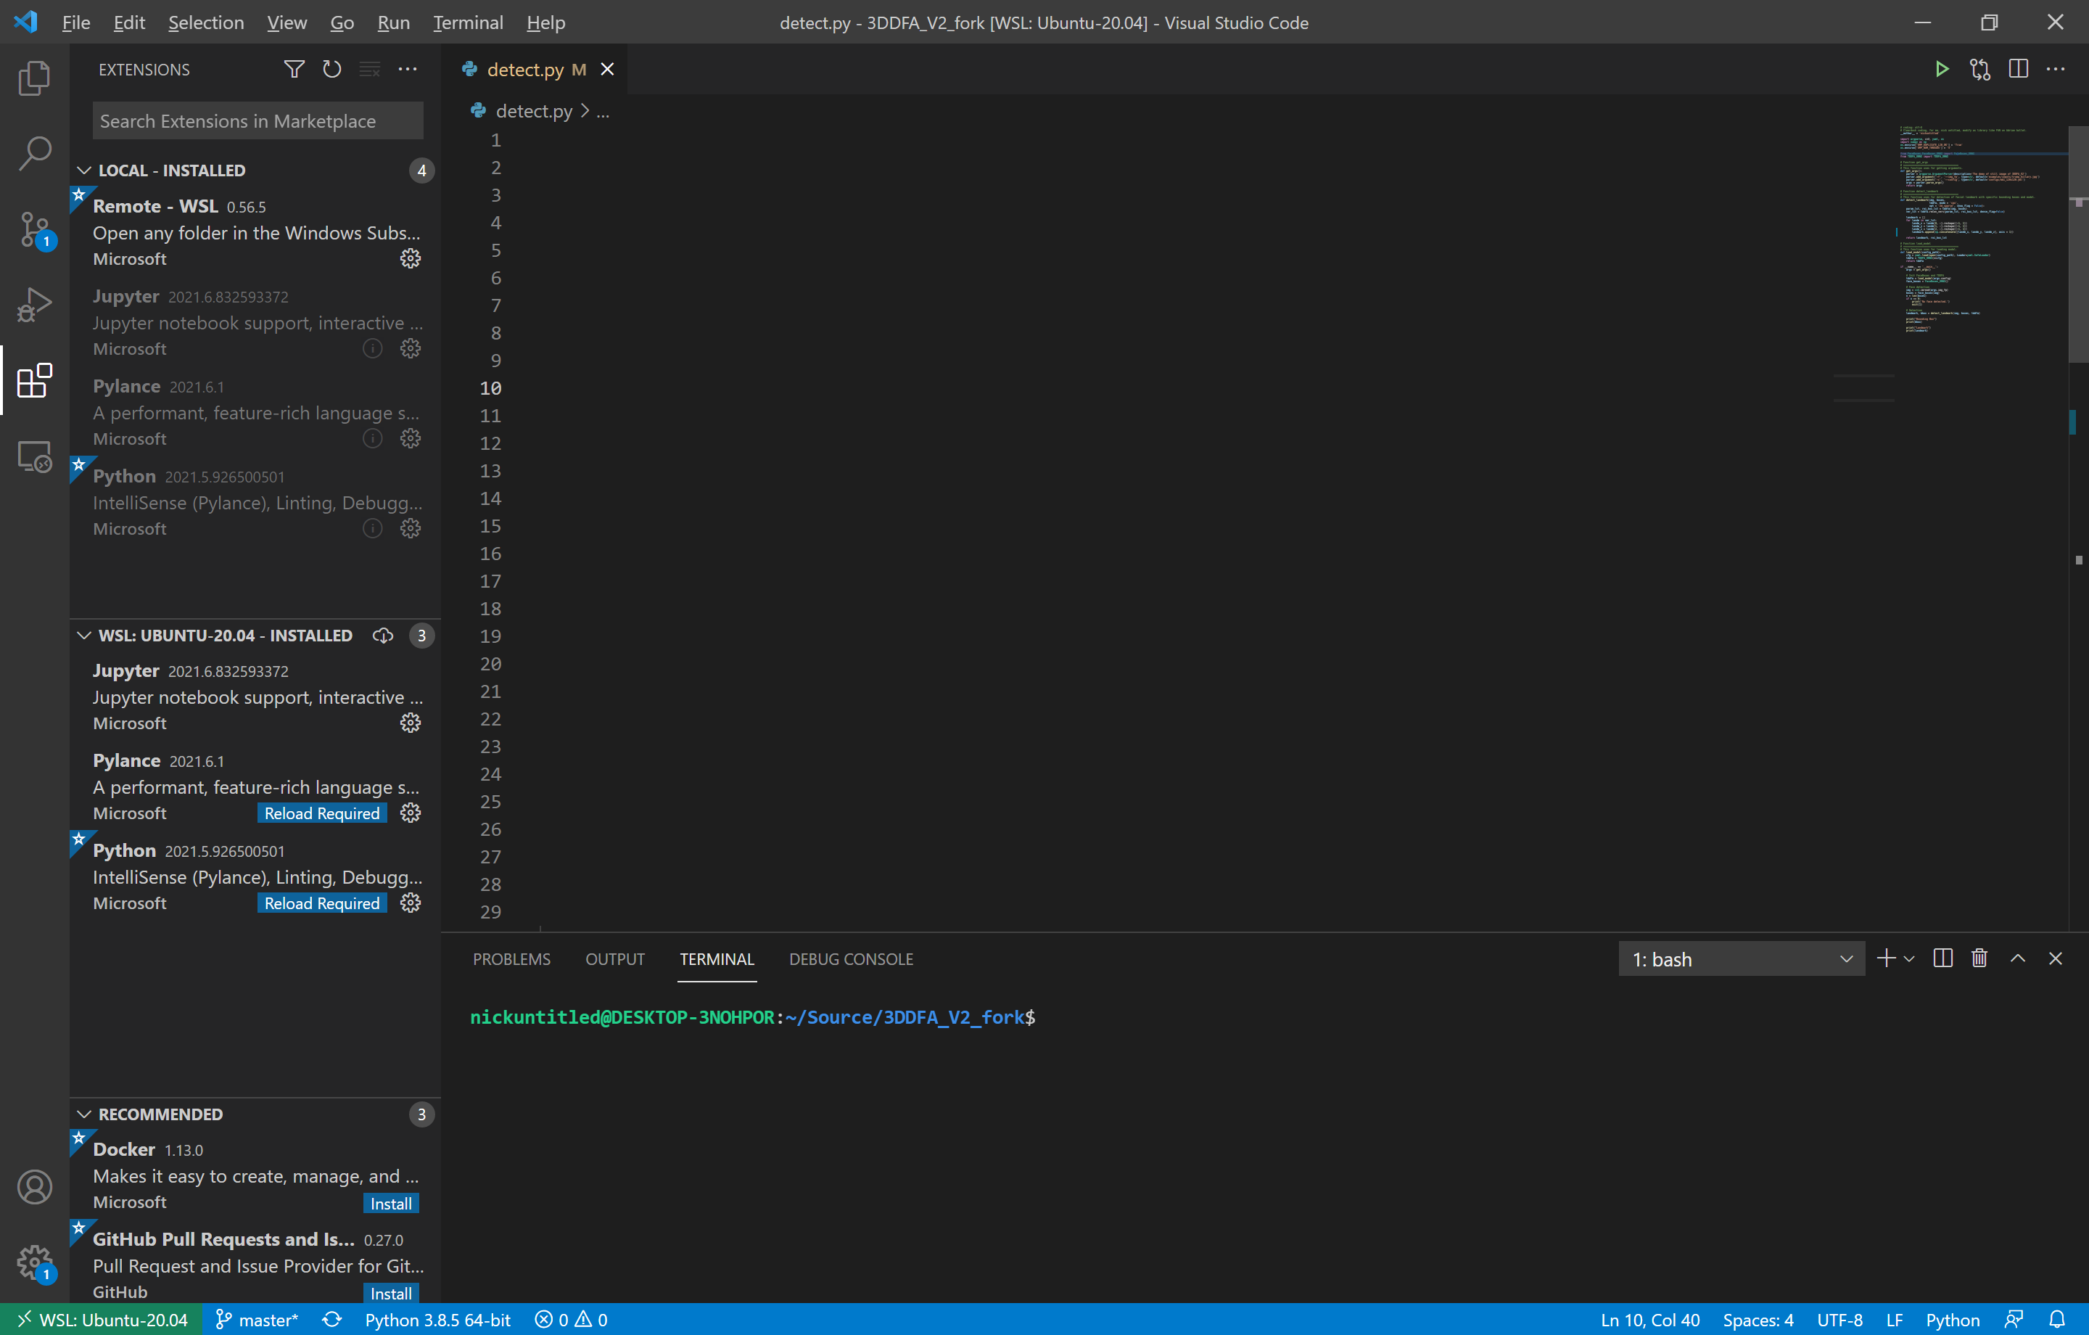Maximize the panel size chevron
Screen dimensions: 2089x1335
2018,958
